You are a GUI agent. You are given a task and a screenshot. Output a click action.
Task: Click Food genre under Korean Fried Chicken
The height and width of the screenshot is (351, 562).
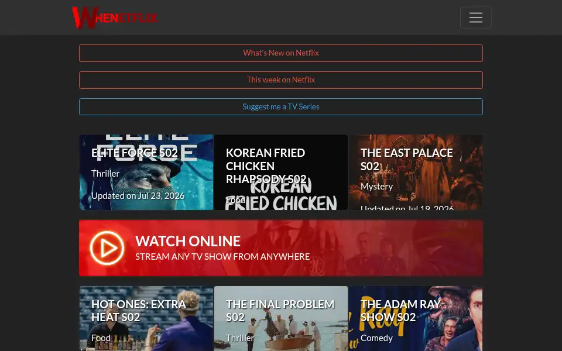[x=235, y=200]
